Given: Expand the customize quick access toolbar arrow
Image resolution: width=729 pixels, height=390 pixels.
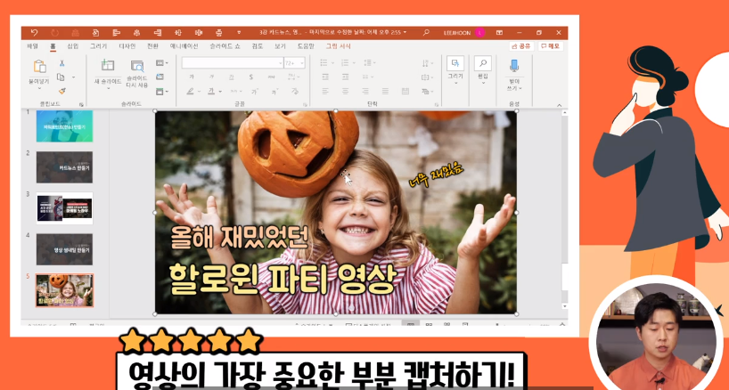Looking at the screenshot, I should pos(239,32).
